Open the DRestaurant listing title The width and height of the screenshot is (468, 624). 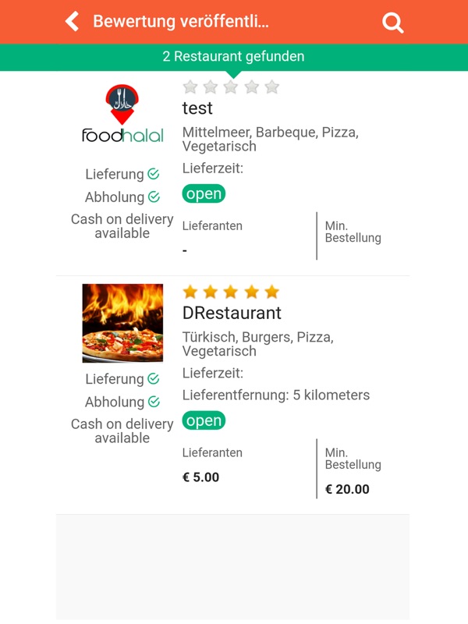(x=232, y=313)
